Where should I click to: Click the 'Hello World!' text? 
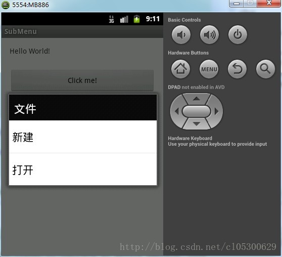[x=30, y=51]
